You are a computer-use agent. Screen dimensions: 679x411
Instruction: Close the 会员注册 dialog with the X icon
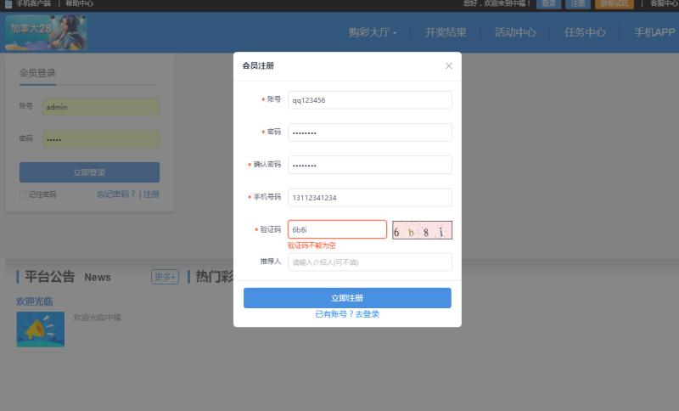click(449, 66)
